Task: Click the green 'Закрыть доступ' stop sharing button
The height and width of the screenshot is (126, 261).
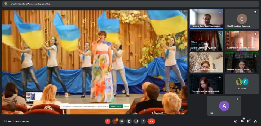Action: pyautogui.click(x=116, y=106)
